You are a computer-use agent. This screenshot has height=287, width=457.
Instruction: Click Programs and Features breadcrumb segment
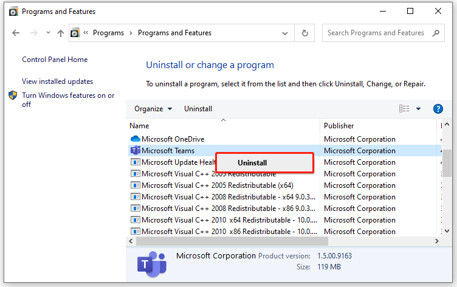[174, 33]
